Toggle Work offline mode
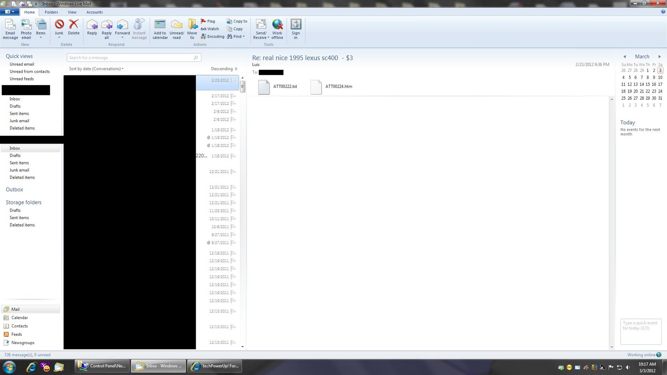This screenshot has width=667, height=375. 277,28
